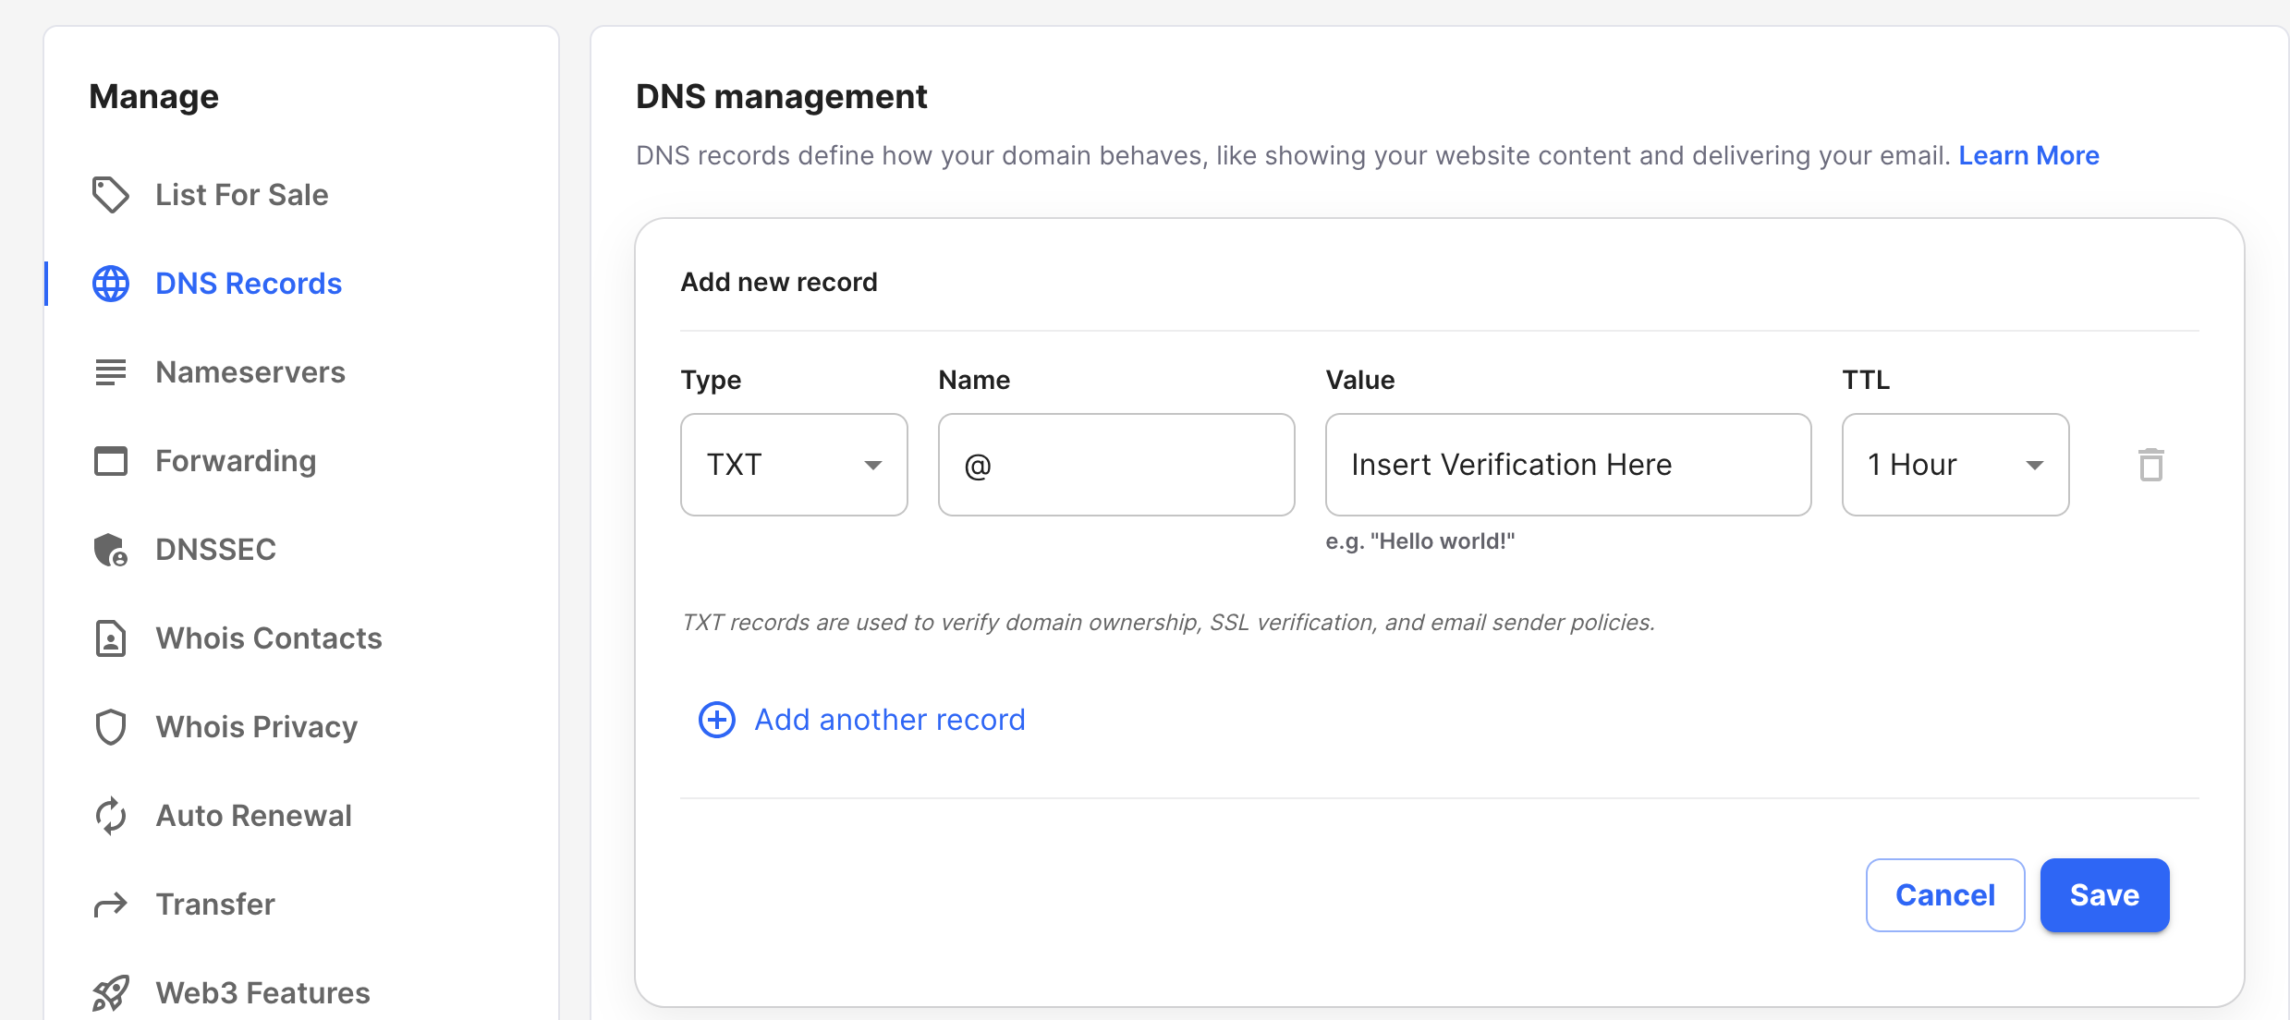Focus the Name field containing @
Image resolution: width=2290 pixels, height=1020 pixels.
tap(1115, 465)
